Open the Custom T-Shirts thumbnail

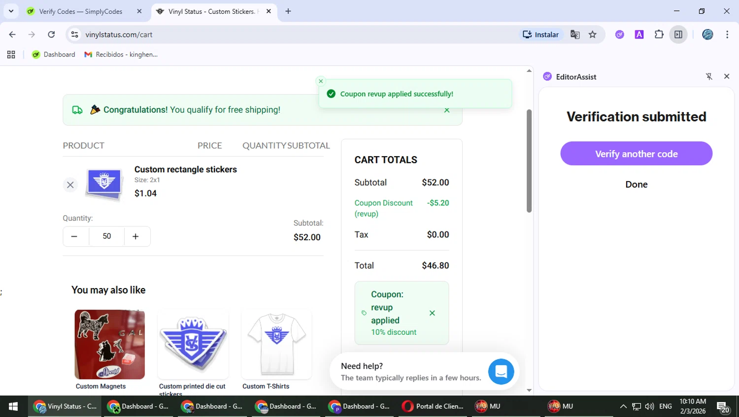coord(276,344)
